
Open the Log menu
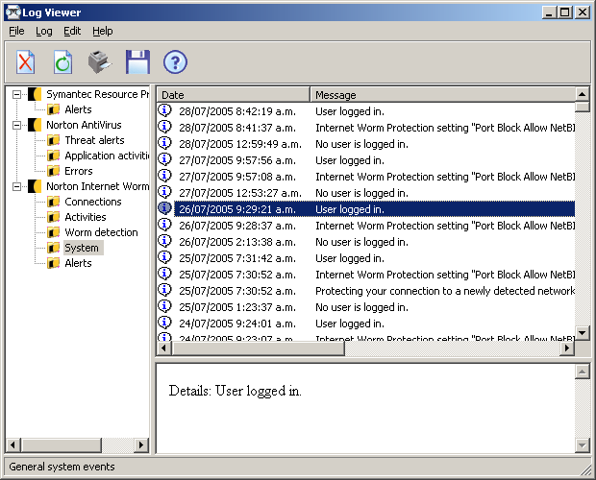(x=44, y=31)
